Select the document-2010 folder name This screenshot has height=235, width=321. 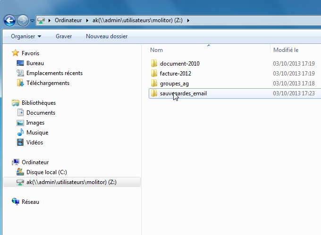[x=180, y=63]
